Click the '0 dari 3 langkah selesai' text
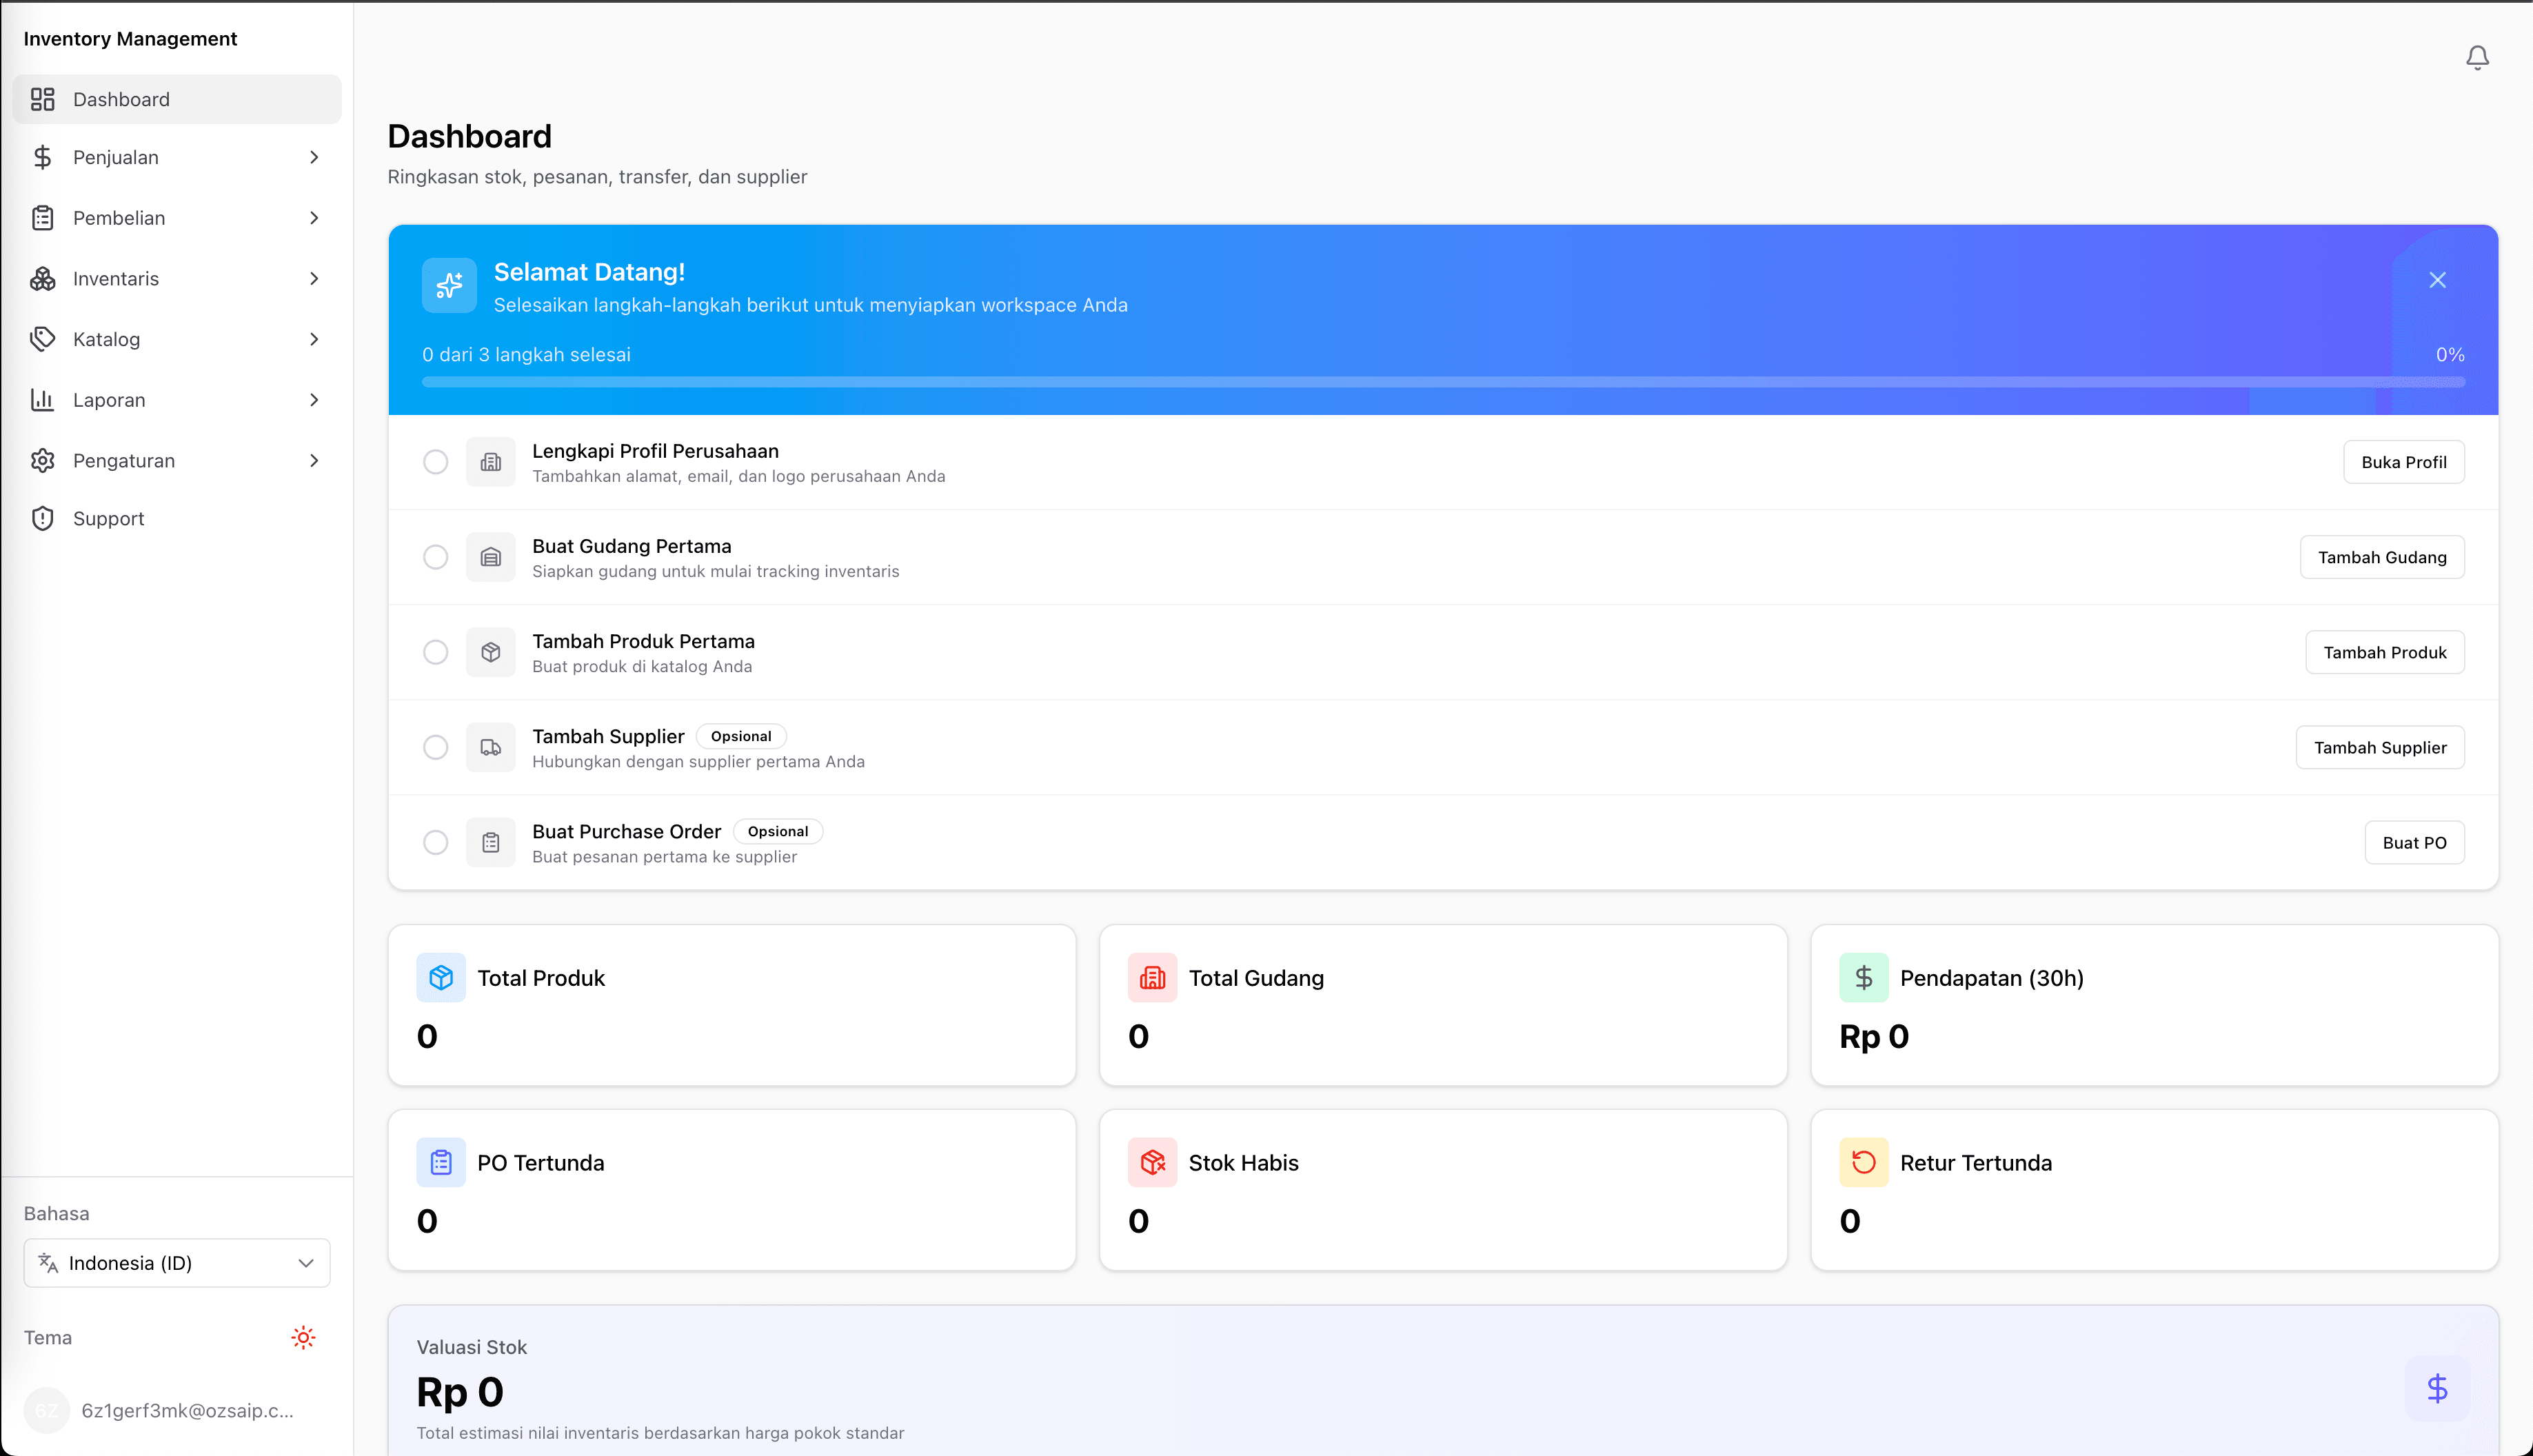The height and width of the screenshot is (1456, 2533). tap(526, 355)
